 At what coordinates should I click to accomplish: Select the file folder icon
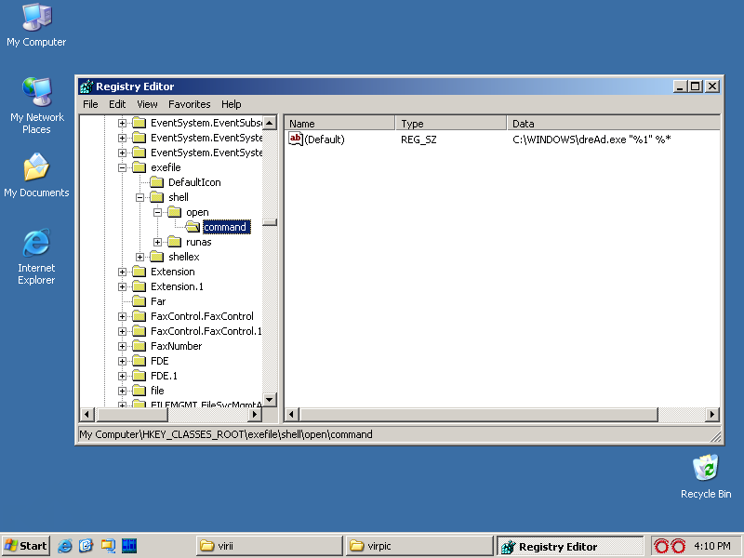pyautogui.click(x=139, y=391)
